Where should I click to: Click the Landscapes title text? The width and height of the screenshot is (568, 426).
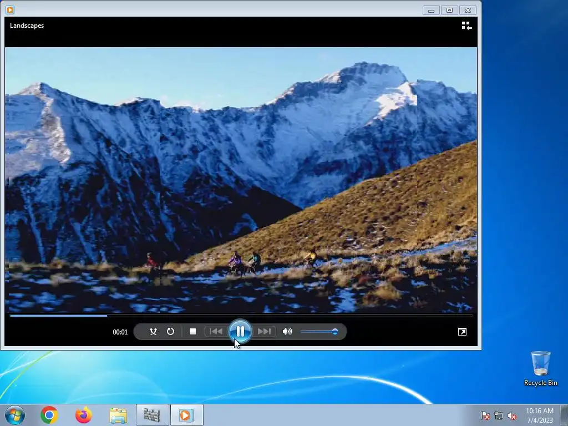coord(27,26)
